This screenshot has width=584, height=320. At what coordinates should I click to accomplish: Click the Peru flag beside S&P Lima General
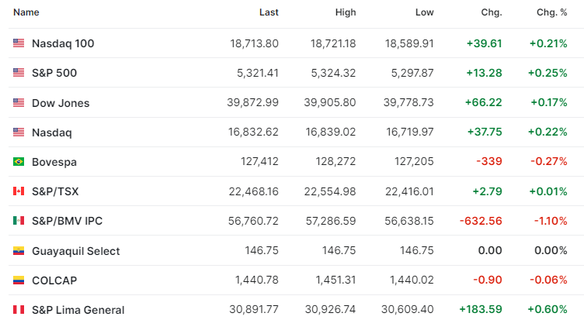(x=19, y=310)
